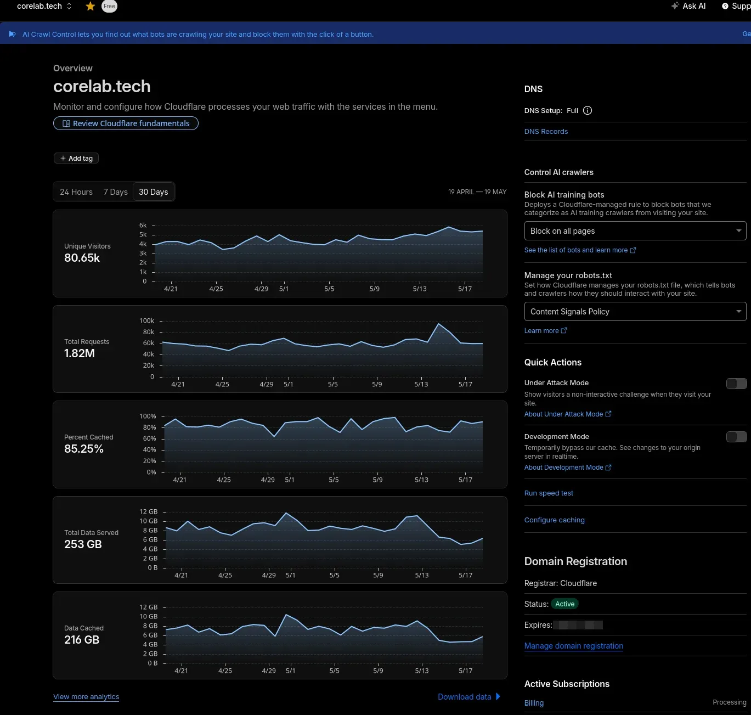751x715 pixels.
Task: Click the book icon in Review Cloudflare fundamentals
Action: (x=66, y=123)
